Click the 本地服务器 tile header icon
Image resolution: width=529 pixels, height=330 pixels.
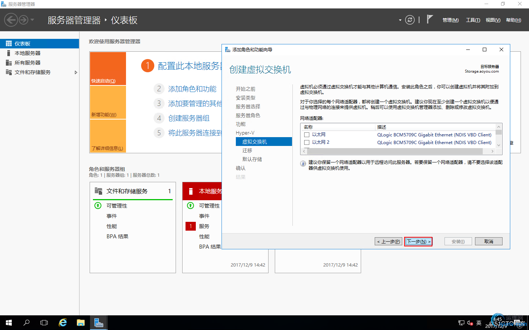(191, 191)
